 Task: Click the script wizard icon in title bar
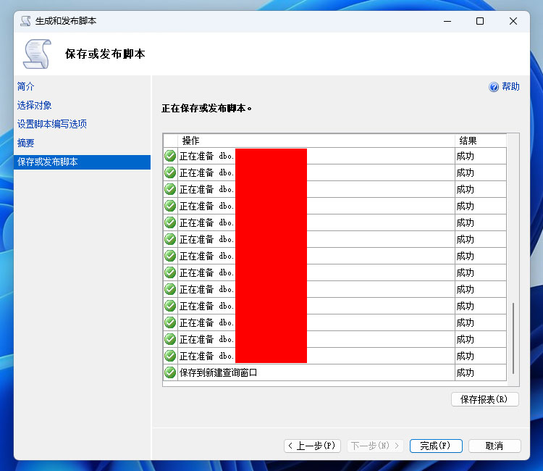pos(26,21)
